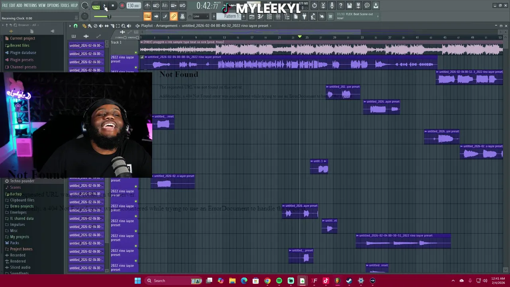Expand the Current project browser folder

(x=22, y=38)
